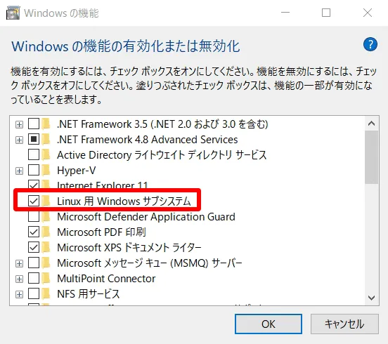Enable the MultiPoint Connector checkbox
The image size is (388, 344).
(34, 278)
